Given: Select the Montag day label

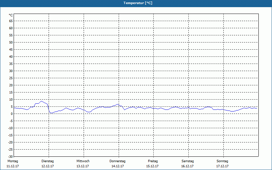Looking at the screenshot, I should [13, 161].
